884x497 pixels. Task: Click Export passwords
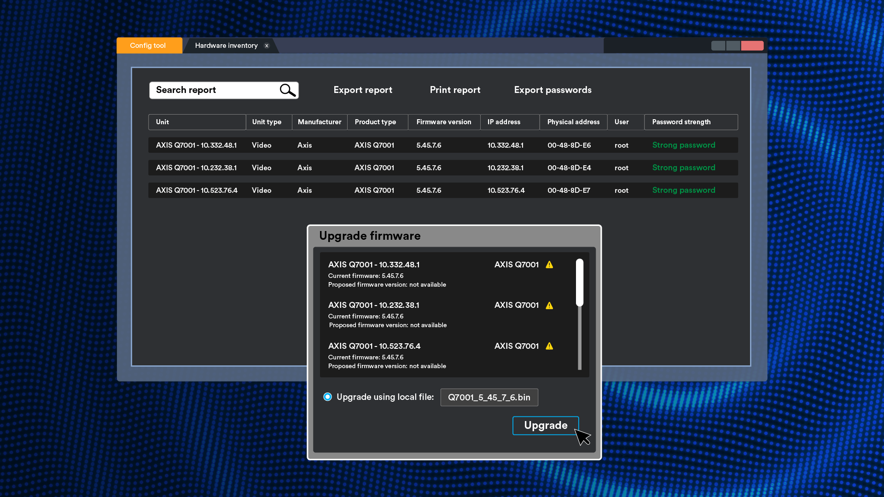tap(553, 90)
